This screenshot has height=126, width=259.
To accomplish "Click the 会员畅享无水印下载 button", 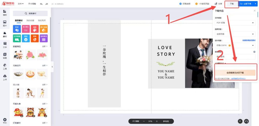I will point(235,73).
